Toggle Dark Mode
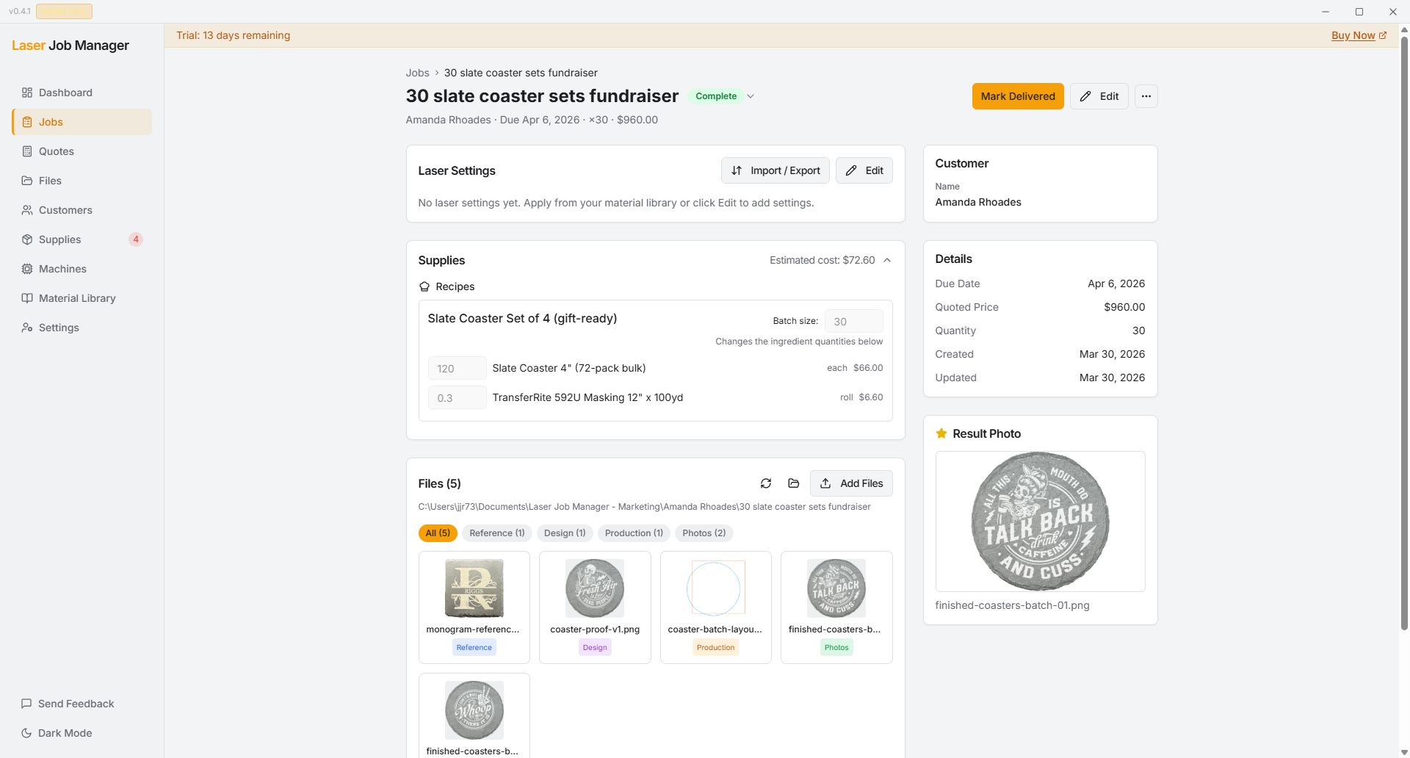The image size is (1410, 758). pyautogui.click(x=65, y=733)
